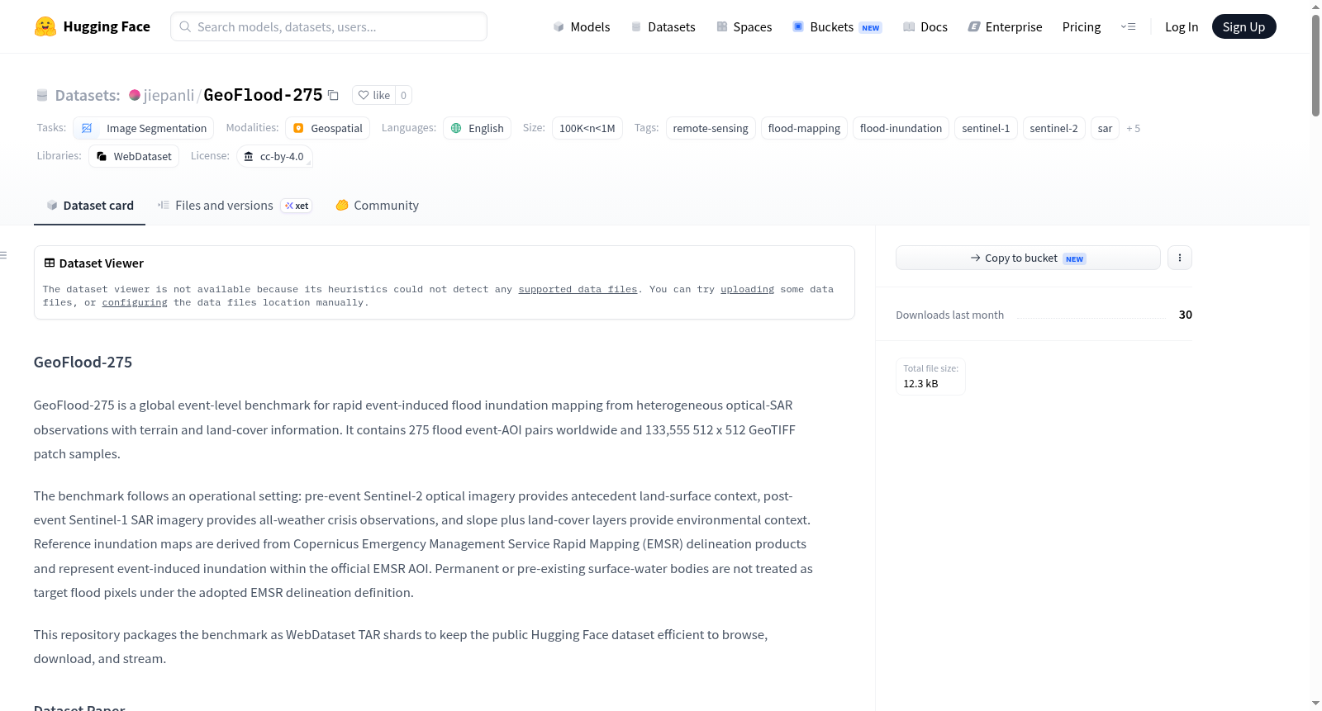The image size is (1322, 711).
Task: Select the sar tag
Action: coord(1105,128)
